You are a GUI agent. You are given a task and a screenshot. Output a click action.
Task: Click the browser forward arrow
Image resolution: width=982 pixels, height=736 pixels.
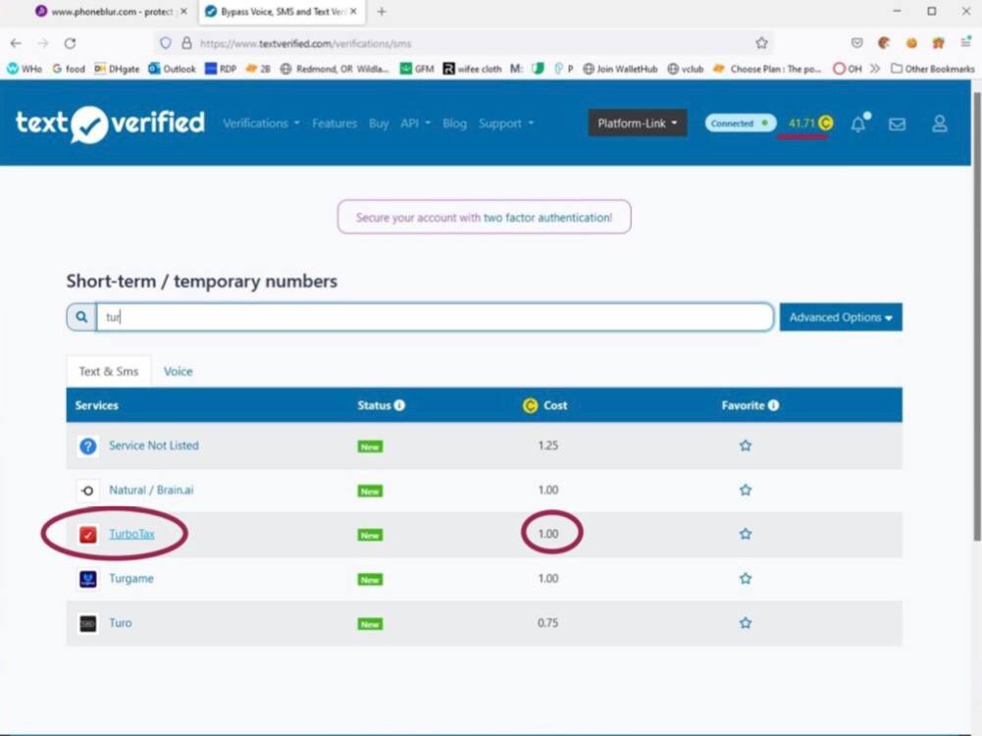42,43
